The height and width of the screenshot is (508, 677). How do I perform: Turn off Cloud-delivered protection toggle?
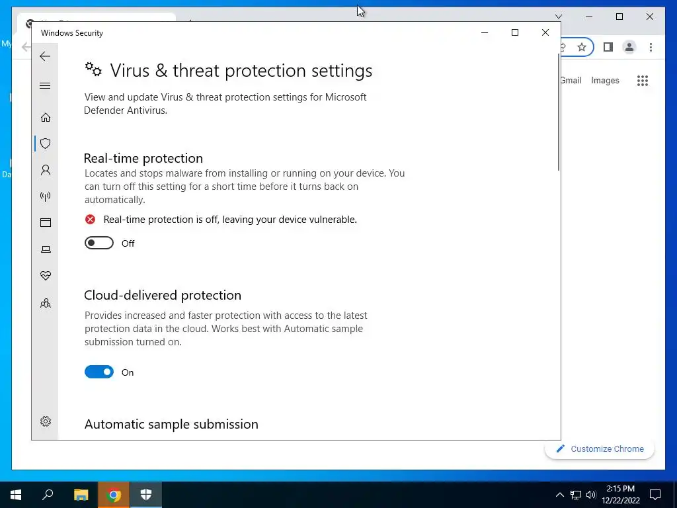pos(99,372)
